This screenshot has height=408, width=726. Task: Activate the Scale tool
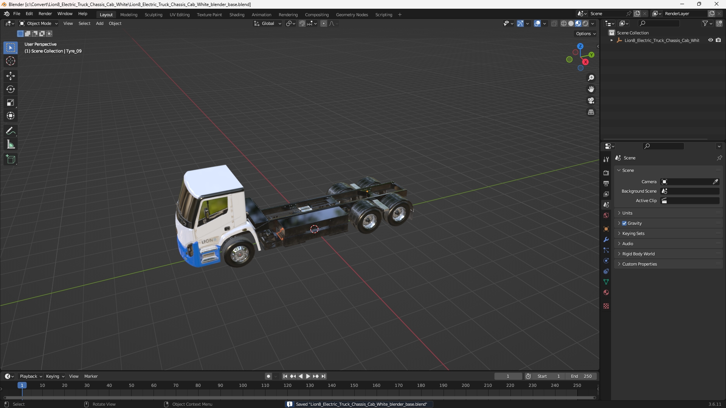11,102
